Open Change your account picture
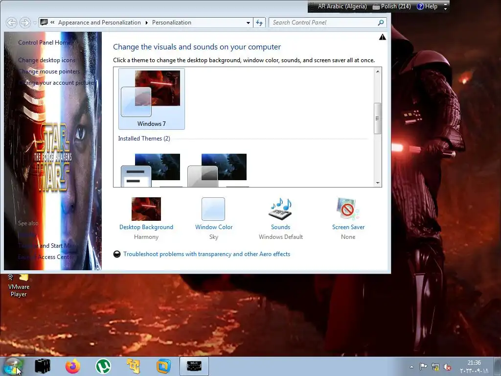Viewport: 501px width, 376px height. (56, 83)
